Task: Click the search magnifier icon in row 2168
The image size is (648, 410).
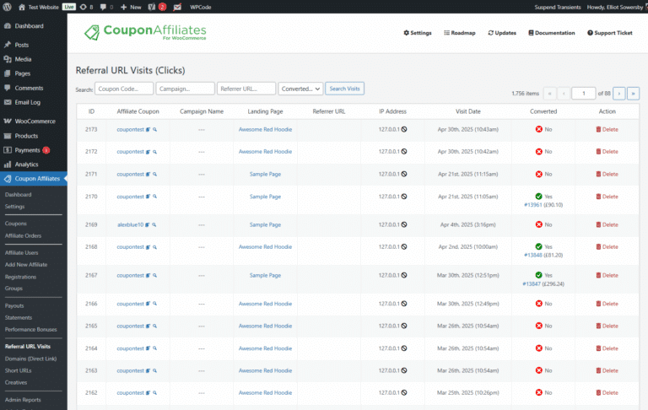Action: pyautogui.click(x=154, y=247)
